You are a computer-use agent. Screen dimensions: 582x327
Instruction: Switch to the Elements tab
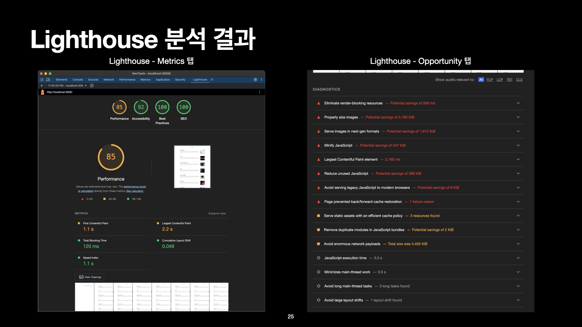click(x=62, y=80)
